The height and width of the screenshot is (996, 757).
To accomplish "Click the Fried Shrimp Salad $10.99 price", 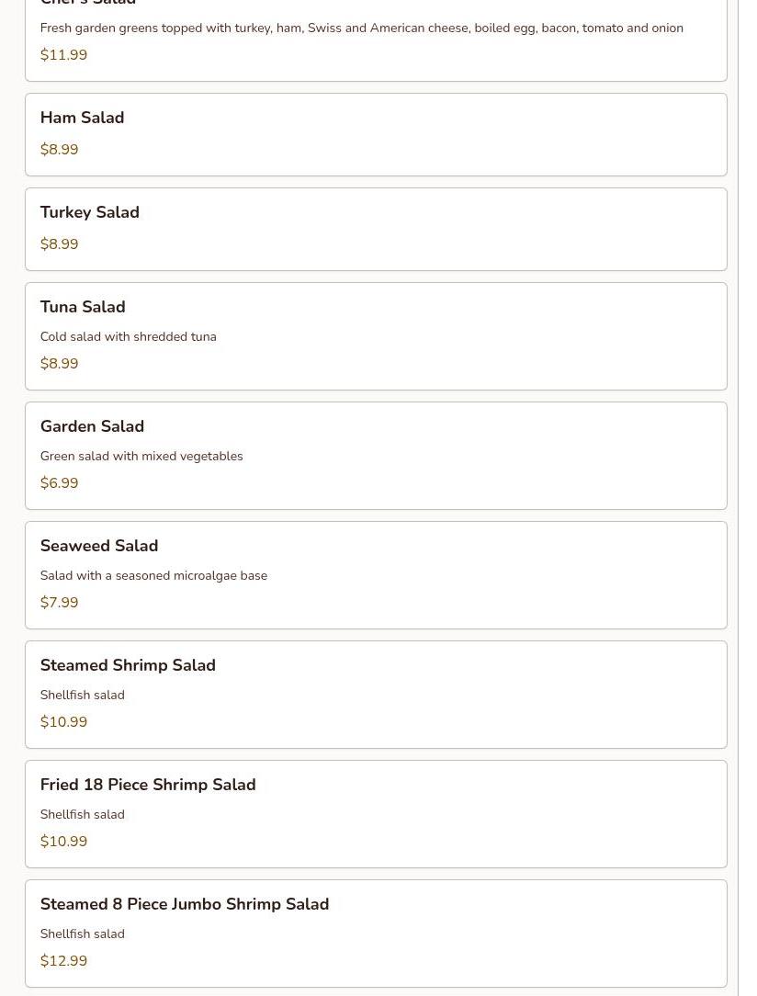I will click(63, 842).
